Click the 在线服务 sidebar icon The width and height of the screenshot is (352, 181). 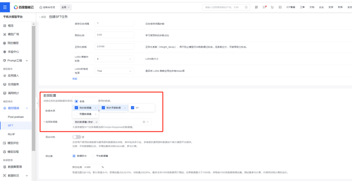5,84
